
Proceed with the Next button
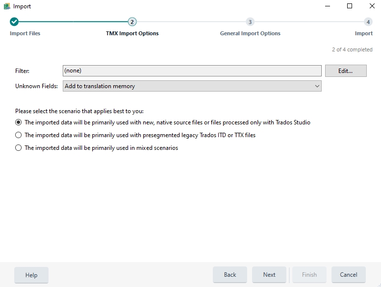pyautogui.click(x=269, y=275)
